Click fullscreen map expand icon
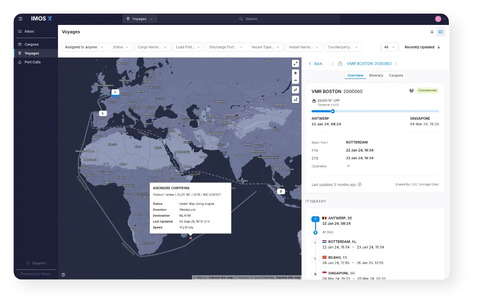The image size is (477, 307). tap(296, 63)
